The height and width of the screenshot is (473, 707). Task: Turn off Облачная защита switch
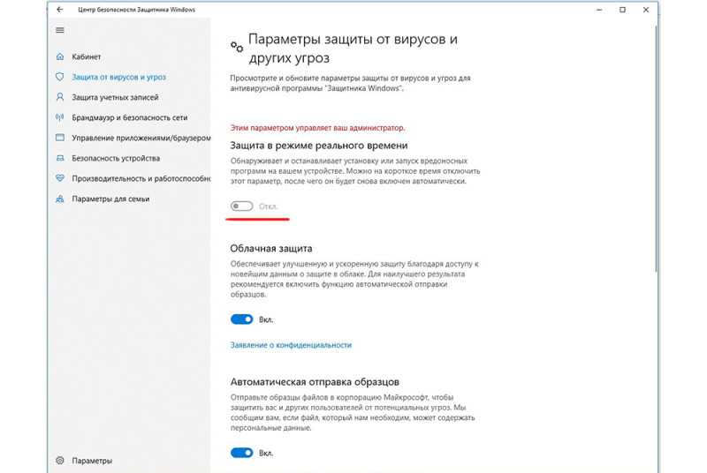pyautogui.click(x=241, y=319)
